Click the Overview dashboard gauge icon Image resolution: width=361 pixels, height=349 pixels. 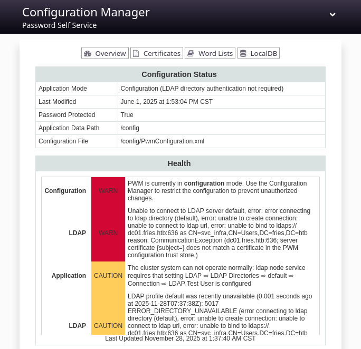(87, 54)
